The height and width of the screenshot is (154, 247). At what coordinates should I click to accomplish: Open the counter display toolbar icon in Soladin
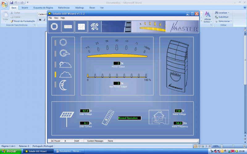68,26
